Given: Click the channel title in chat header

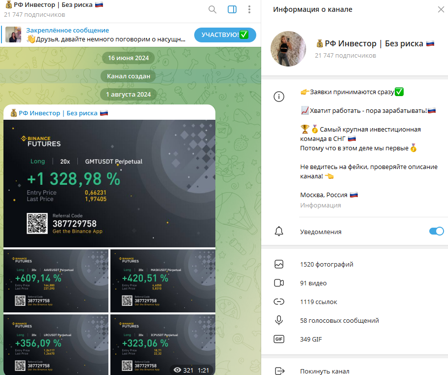Looking at the screenshot, I should pos(54,5).
